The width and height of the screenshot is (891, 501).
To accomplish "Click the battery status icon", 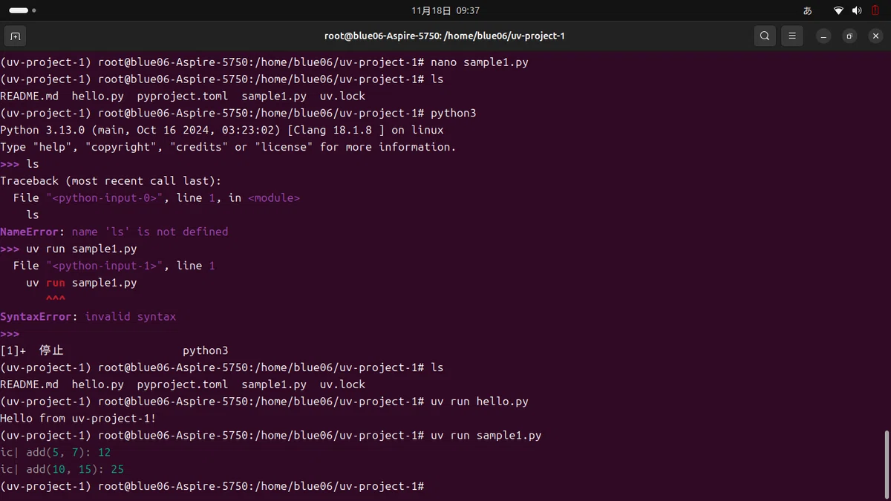I will pos(875,10).
